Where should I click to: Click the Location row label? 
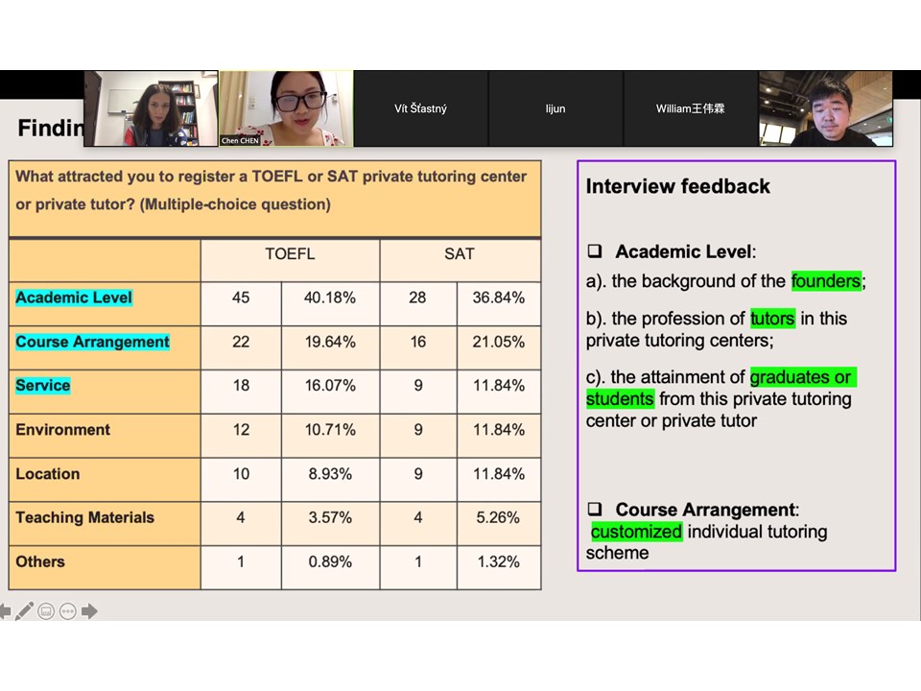point(48,473)
